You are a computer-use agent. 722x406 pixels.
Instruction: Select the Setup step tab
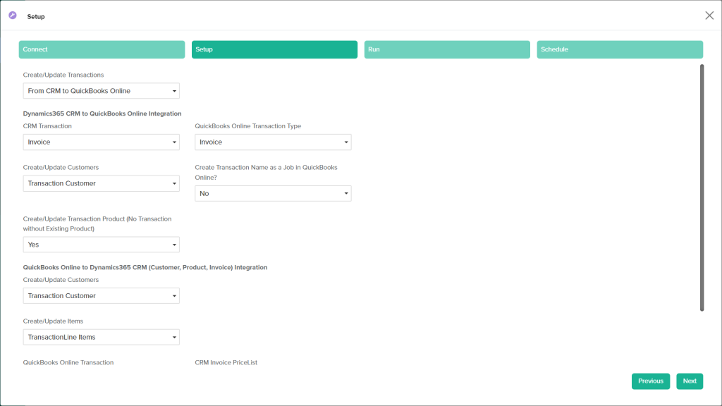(x=274, y=49)
